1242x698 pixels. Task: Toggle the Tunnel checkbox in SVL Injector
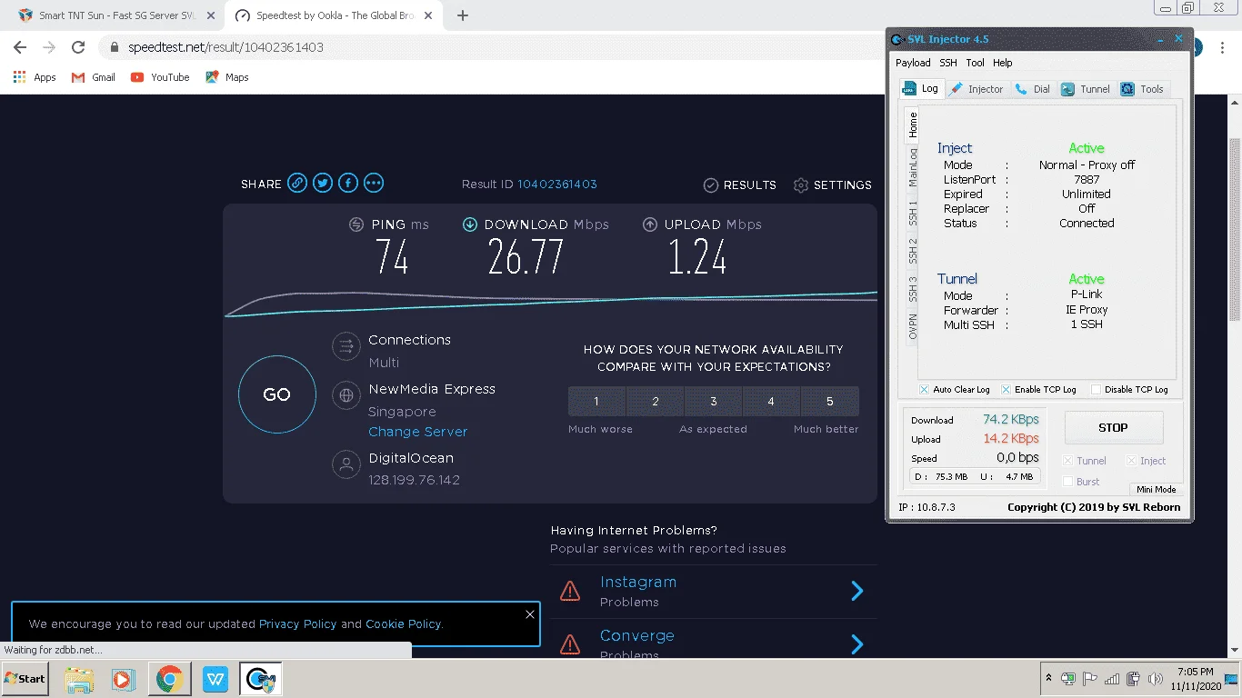pyautogui.click(x=1068, y=461)
